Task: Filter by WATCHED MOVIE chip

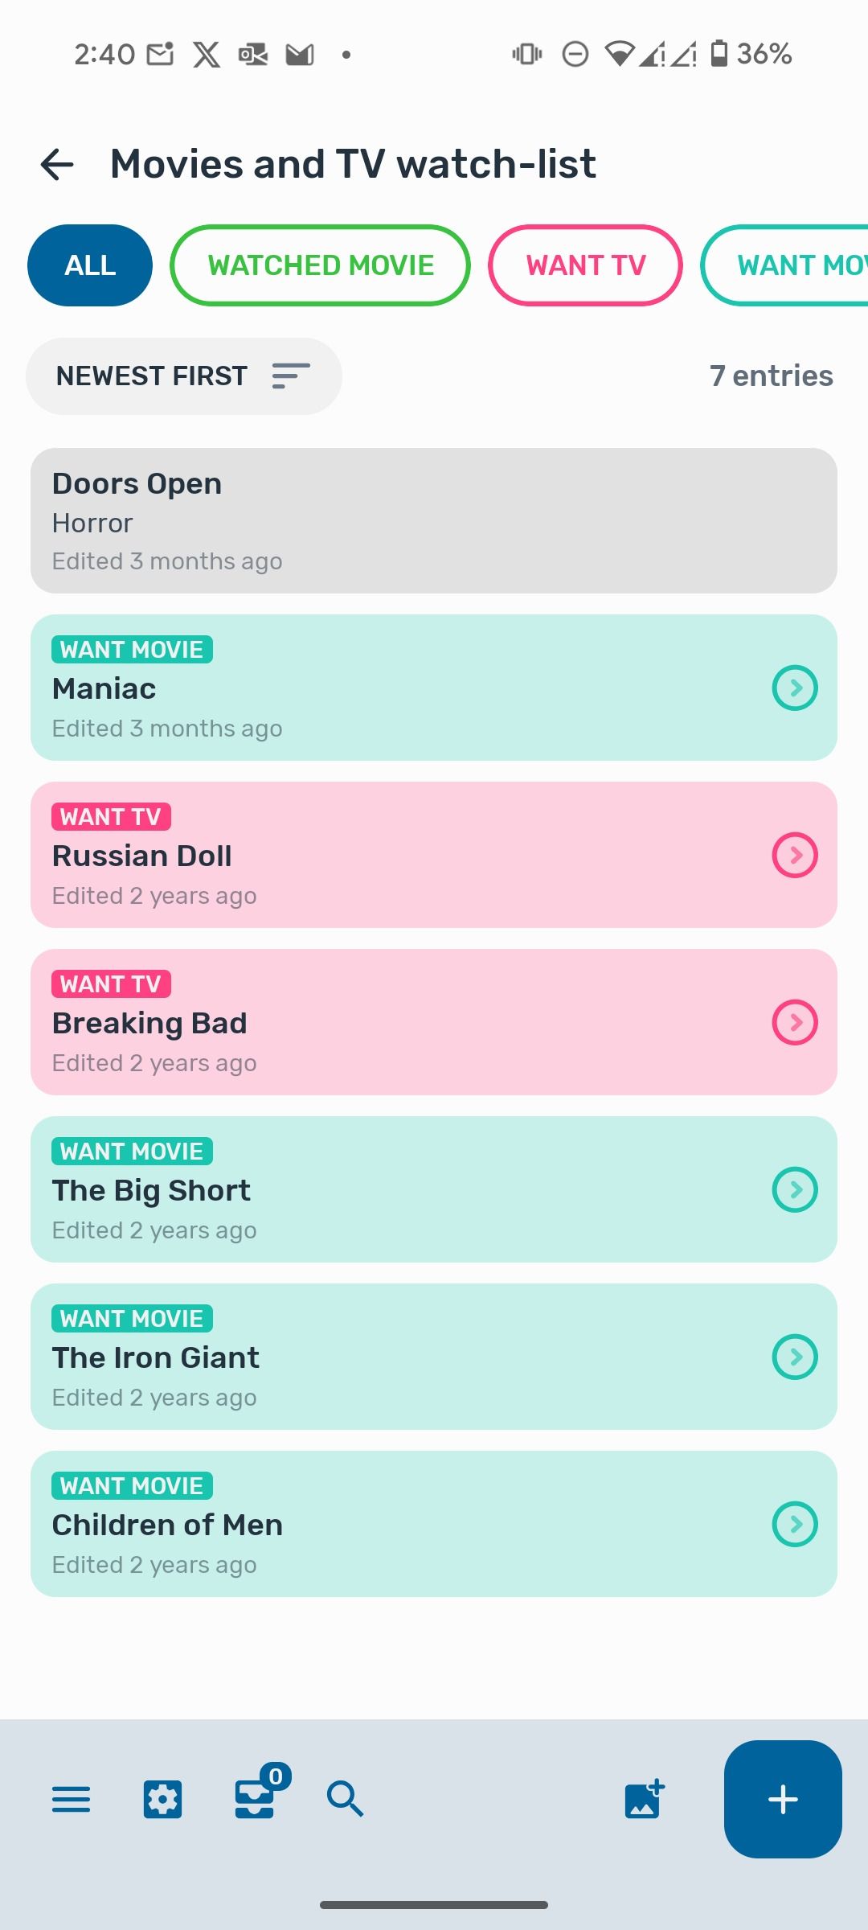Action: (x=321, y=265)
